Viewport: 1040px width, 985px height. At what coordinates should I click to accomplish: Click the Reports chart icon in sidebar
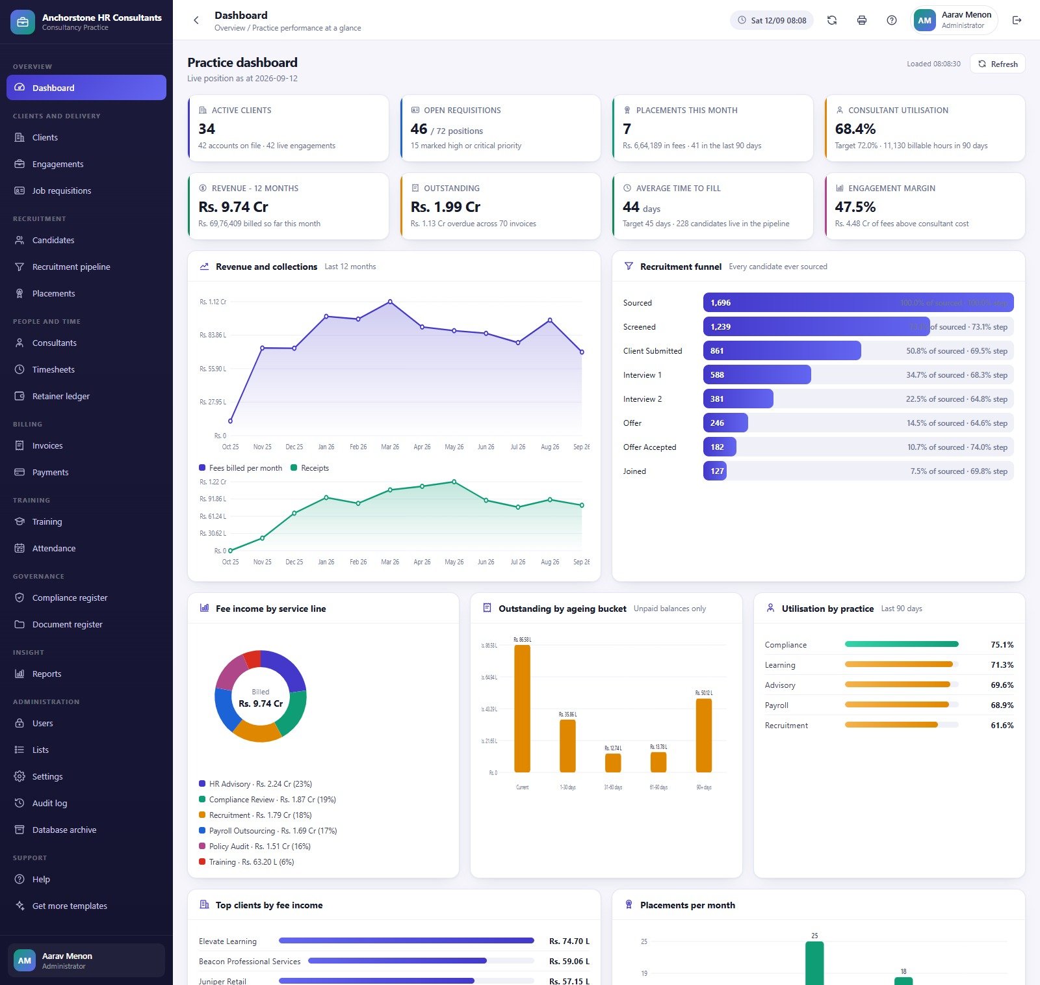tap(19, 674)
